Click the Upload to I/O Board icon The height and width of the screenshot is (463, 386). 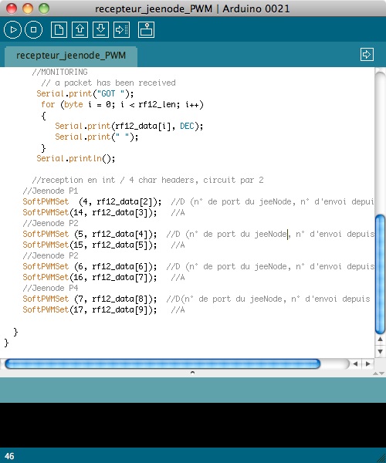121,29
